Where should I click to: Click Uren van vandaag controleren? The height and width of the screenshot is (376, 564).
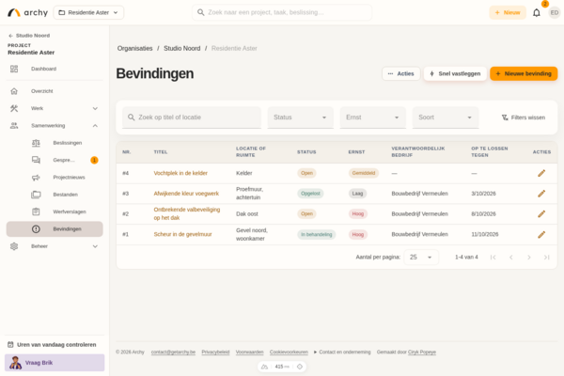pyautogui.click(x=52, y=345)
